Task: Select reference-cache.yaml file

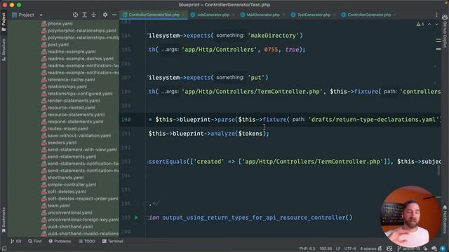Action: coord(71,80)
